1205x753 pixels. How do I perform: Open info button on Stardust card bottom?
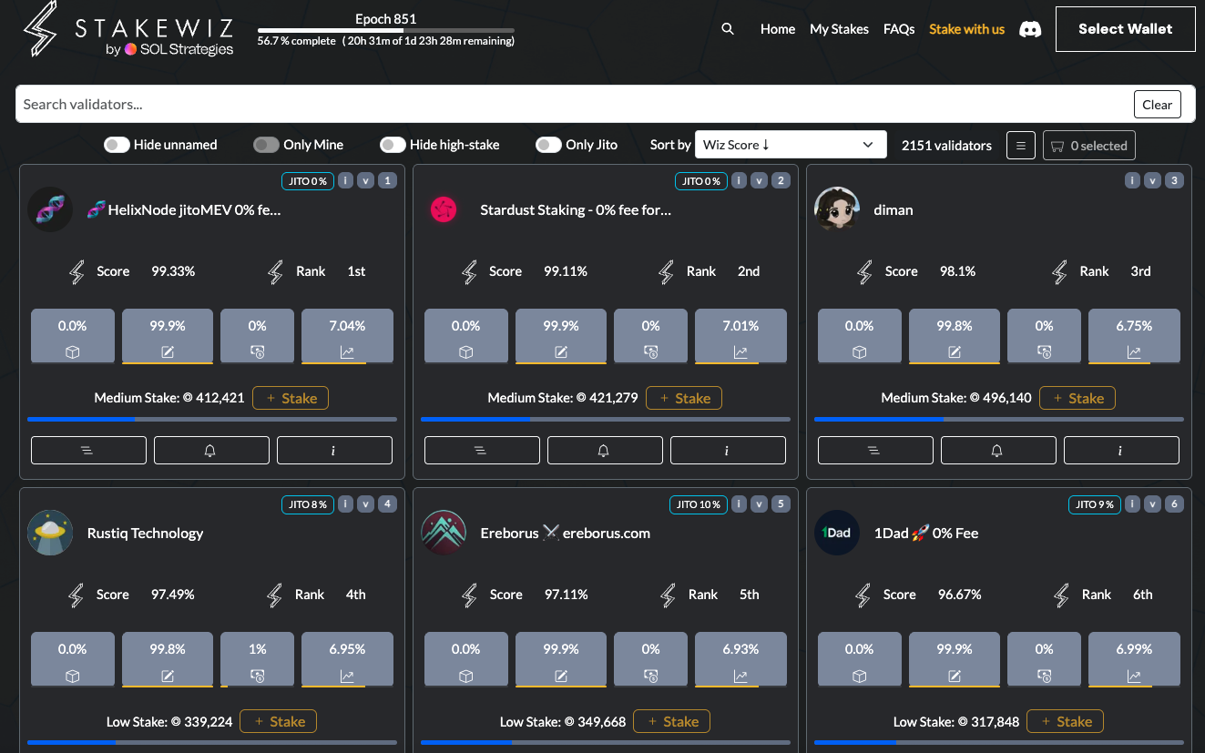tap(728, 451)
